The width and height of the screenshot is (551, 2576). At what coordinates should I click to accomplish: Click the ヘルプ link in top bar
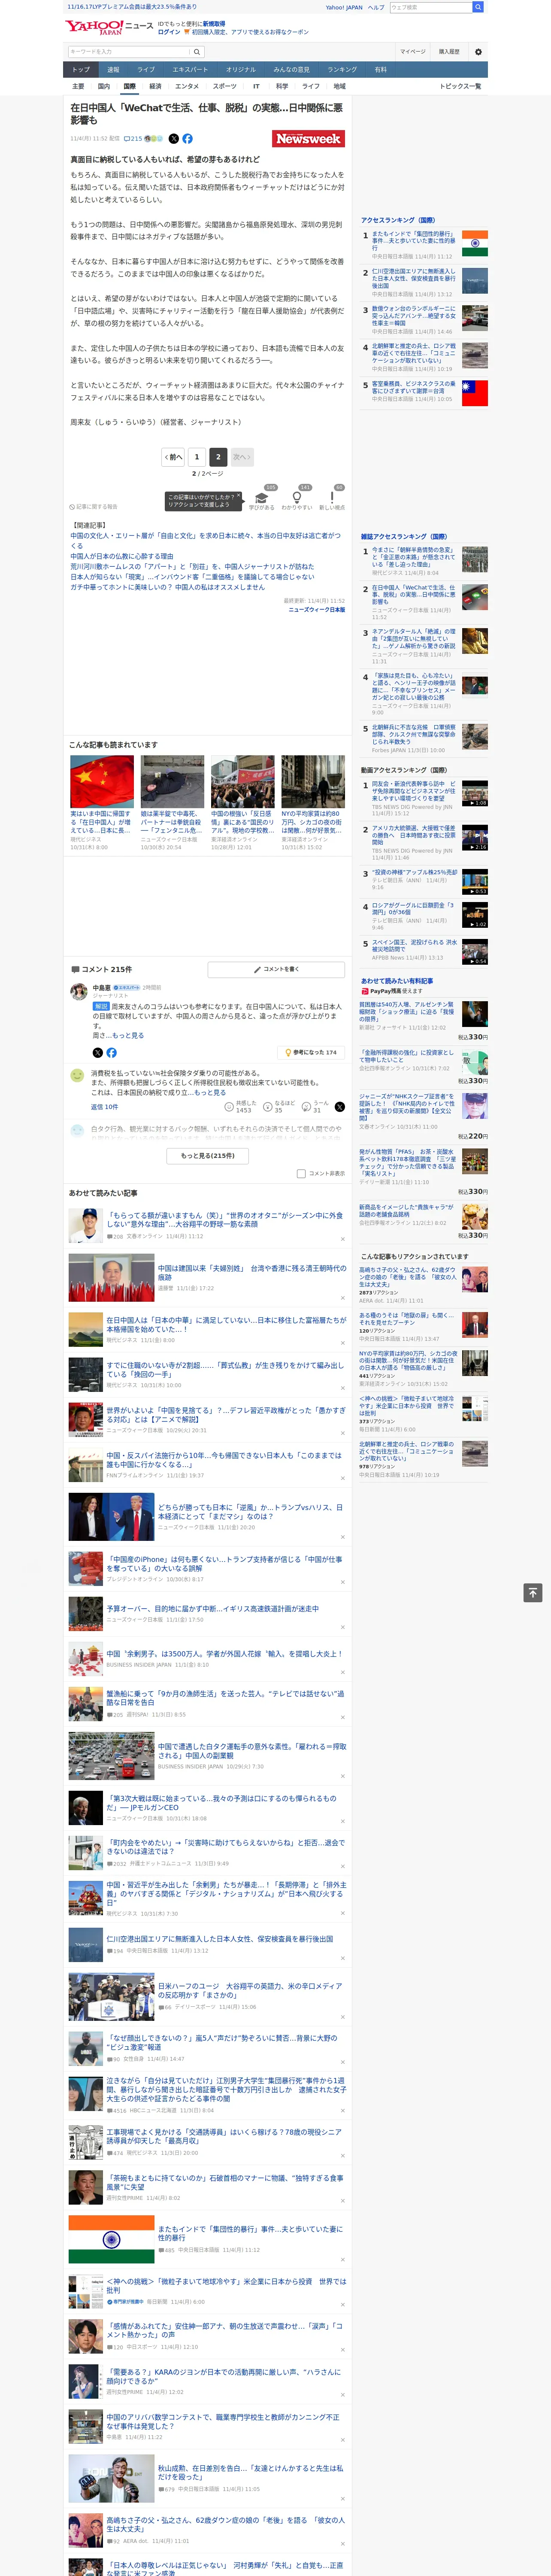(376, 7)
